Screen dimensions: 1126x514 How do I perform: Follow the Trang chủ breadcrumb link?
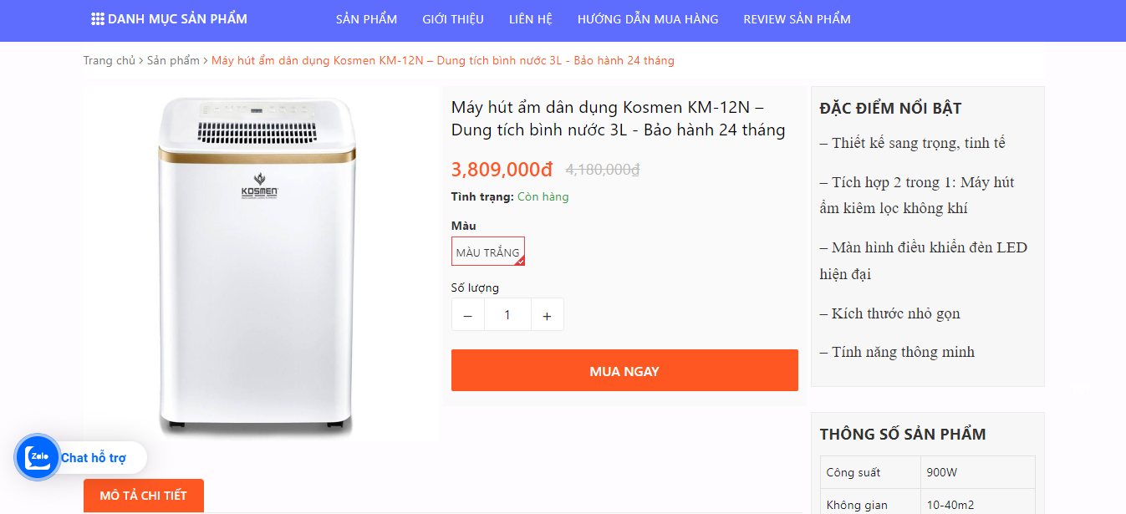109,60
